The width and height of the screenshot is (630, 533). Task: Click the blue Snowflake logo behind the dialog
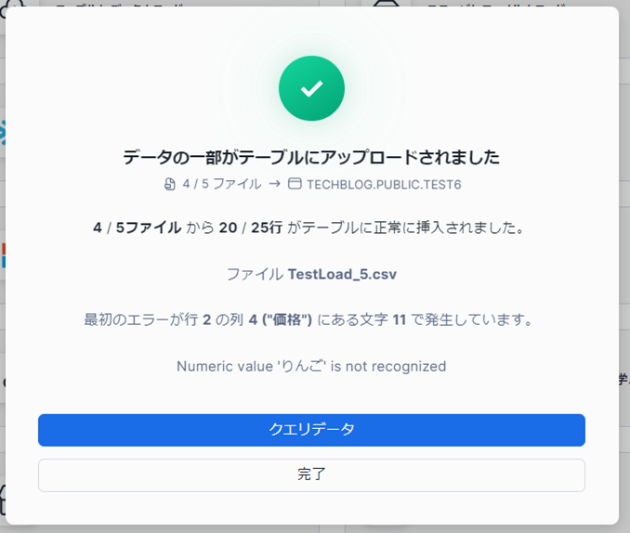(3, 135)
